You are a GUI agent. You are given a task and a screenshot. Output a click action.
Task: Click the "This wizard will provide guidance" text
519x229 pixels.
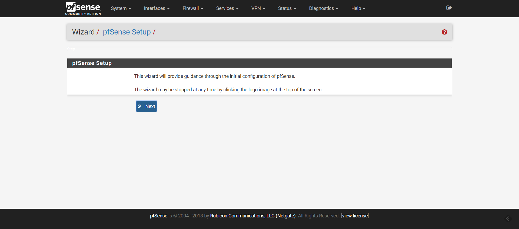(x=215, y=76)
